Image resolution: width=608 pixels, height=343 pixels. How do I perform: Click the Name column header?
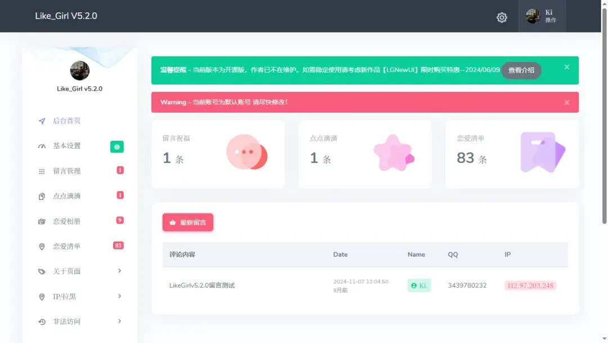click(x=416, y=255)
